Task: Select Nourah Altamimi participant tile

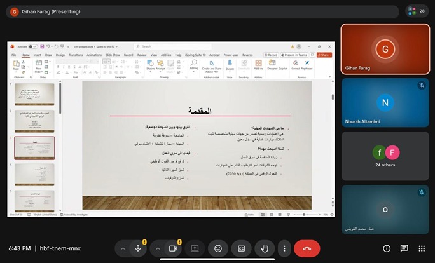Action: point(385,103)
